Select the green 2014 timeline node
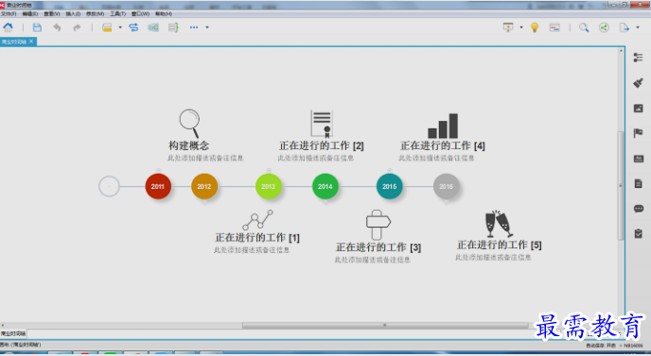 tap(325, 186)
